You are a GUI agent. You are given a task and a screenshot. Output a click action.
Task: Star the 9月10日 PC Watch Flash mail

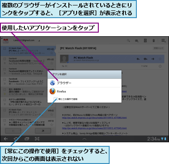pos(52,115)
